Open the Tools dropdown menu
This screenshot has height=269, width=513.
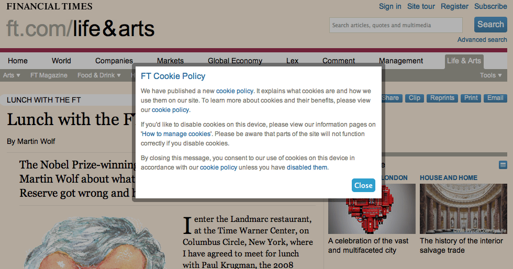pos(491,75)
